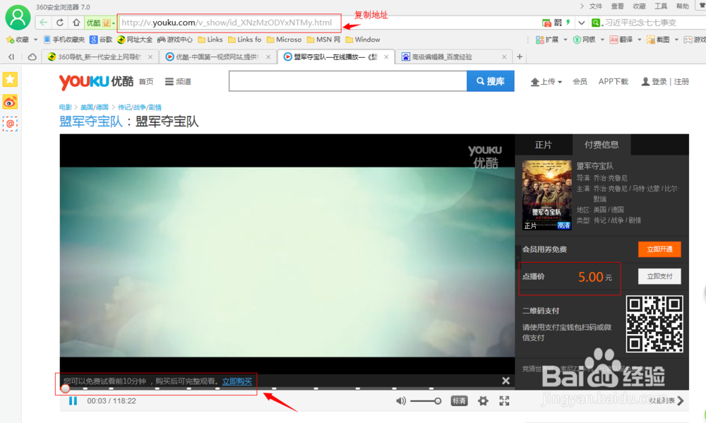Click 电影 breadcrumb link

[65, 107]
